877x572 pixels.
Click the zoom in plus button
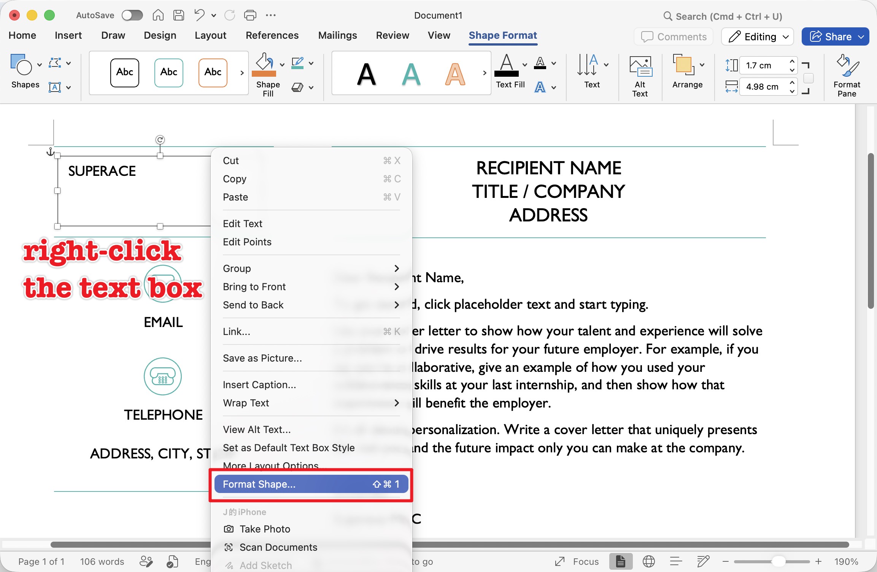(818, 561)
